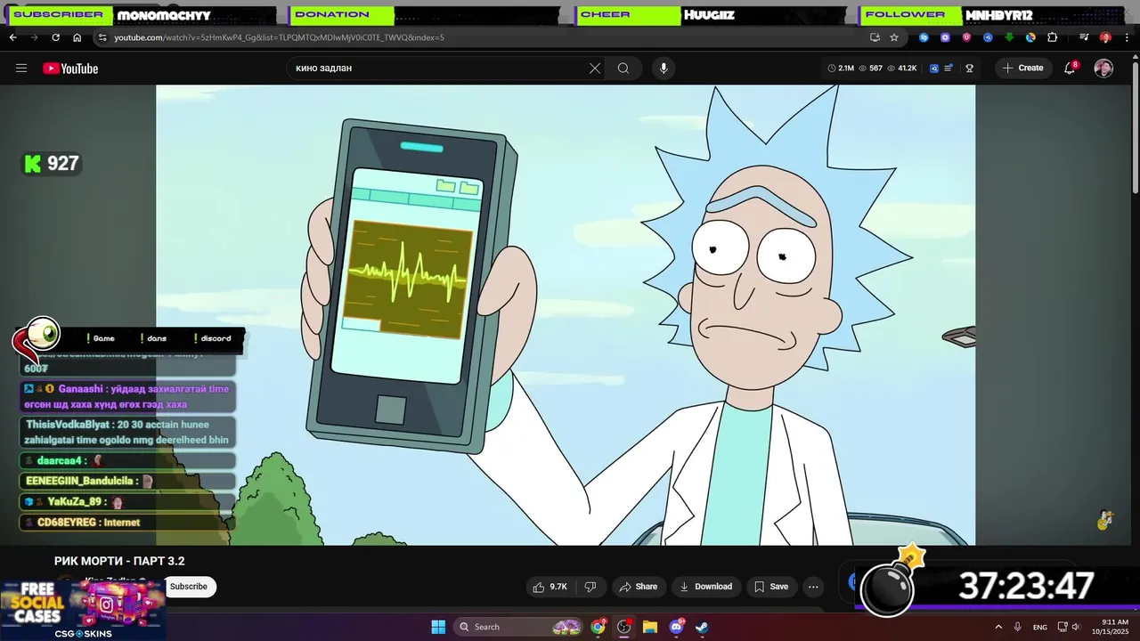This screenshot has height=641, width=1140.
Task: Click the install app icon in address bar
Action: pos(875,37)
